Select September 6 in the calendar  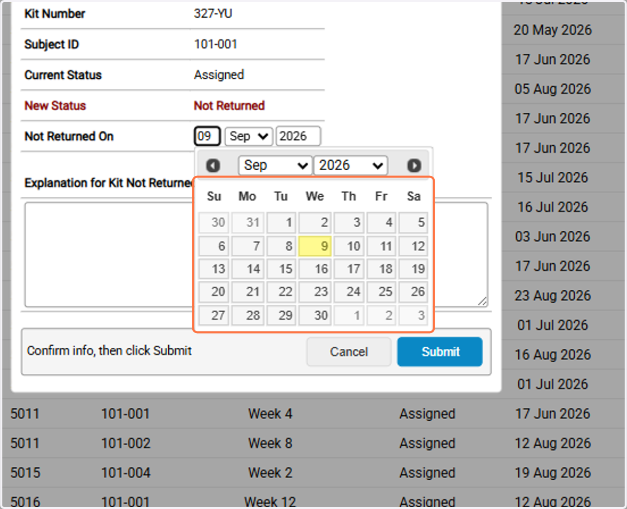[214, 246]
